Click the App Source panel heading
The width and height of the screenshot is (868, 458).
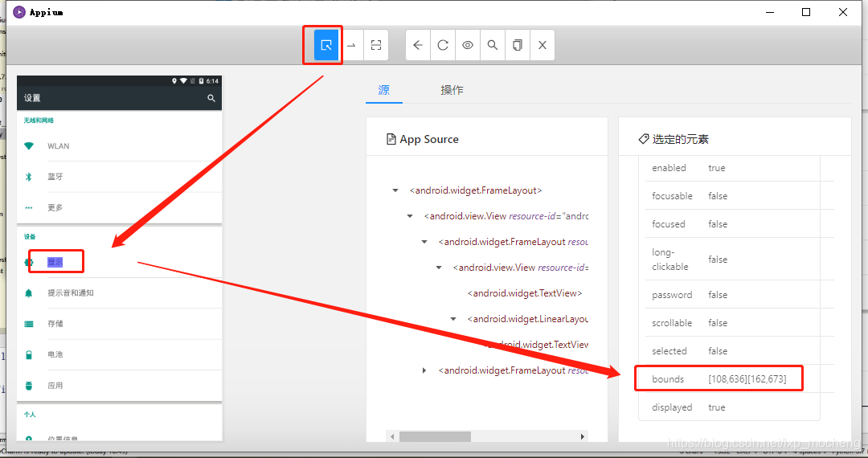pos(423,139)
